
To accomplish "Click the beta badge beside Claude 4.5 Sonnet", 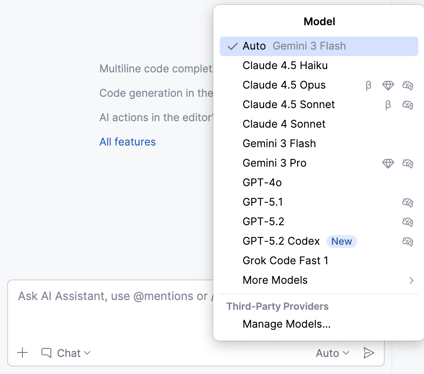I will click(x=388, y=105).
